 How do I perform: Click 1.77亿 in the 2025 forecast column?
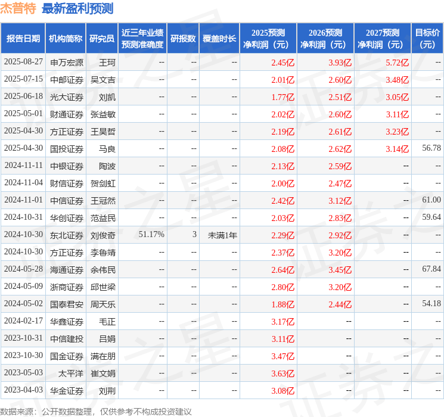(x=283, y=97)
